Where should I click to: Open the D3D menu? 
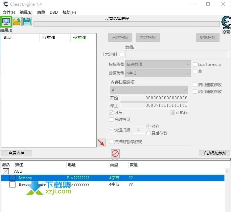(54, 12)
